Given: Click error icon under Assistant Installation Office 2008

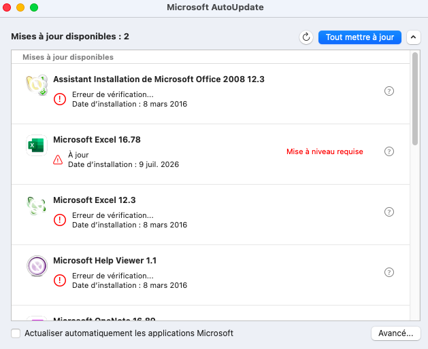Looking at the screenshot, I should [x=60, y=99].
